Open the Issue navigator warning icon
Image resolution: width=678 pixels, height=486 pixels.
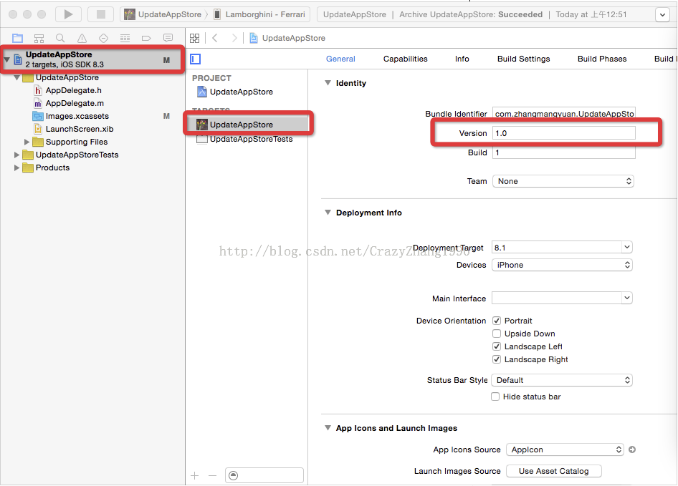click(82, 39)
